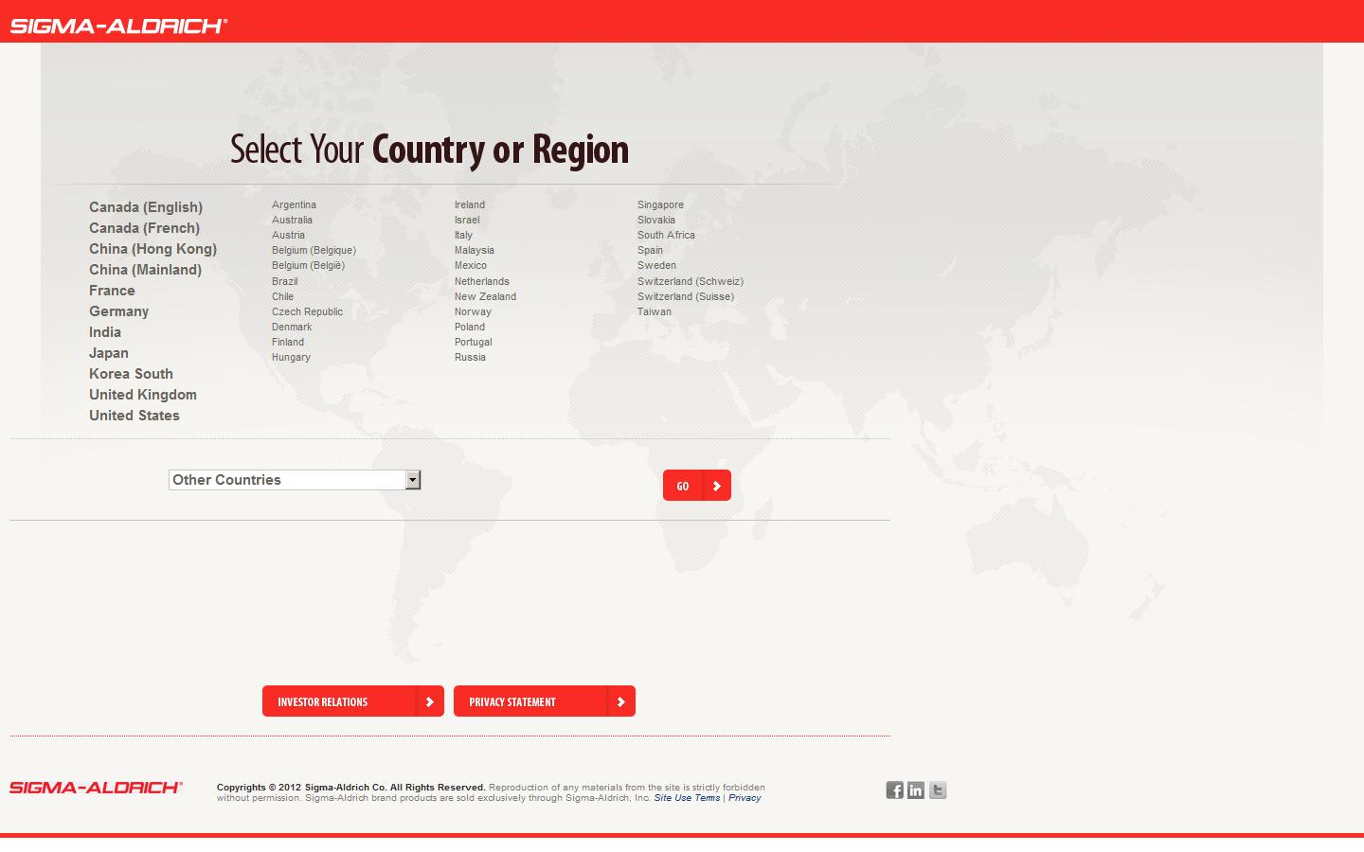
Task: Open the Other Countries dropdown
Action: click(x=284, y=479)
